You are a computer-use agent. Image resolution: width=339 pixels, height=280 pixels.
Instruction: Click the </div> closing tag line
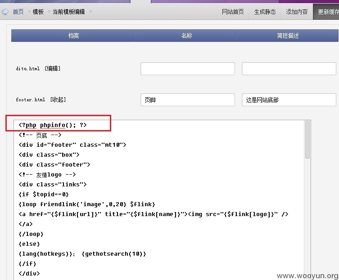29,274
